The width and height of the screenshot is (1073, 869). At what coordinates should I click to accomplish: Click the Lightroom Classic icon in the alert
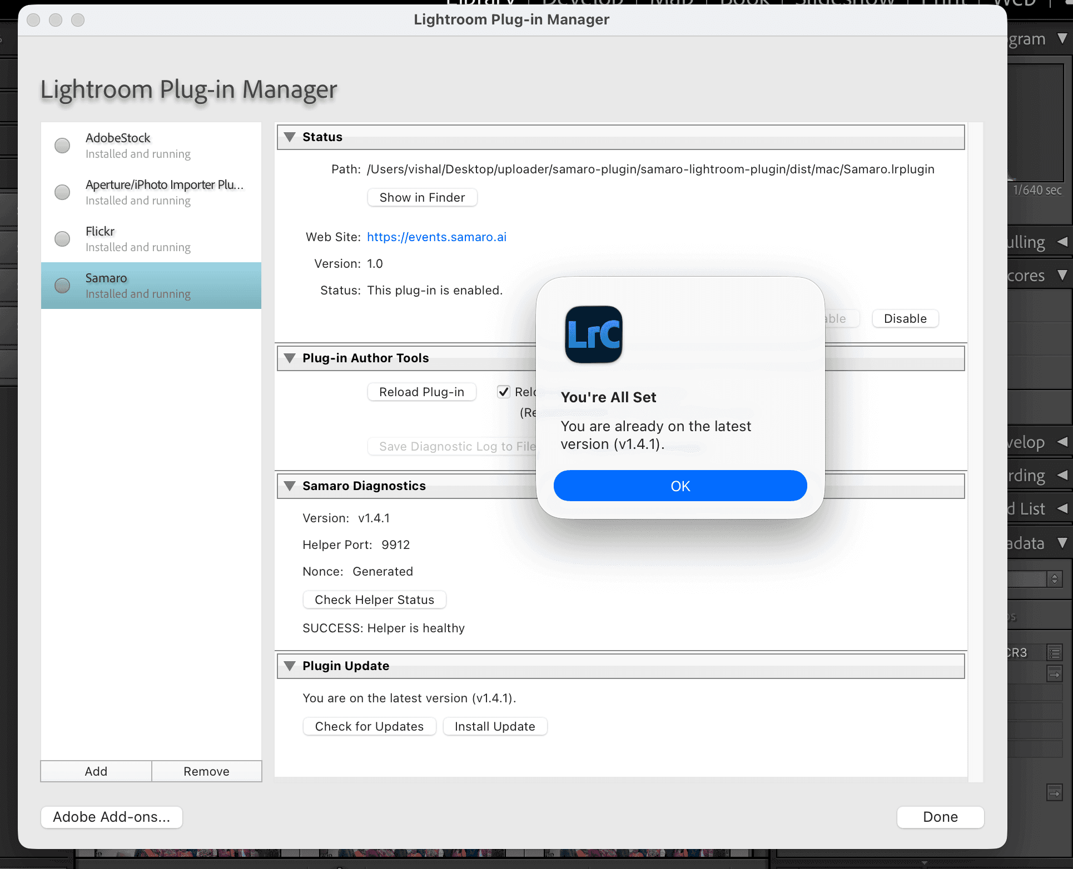click(594, 334)
